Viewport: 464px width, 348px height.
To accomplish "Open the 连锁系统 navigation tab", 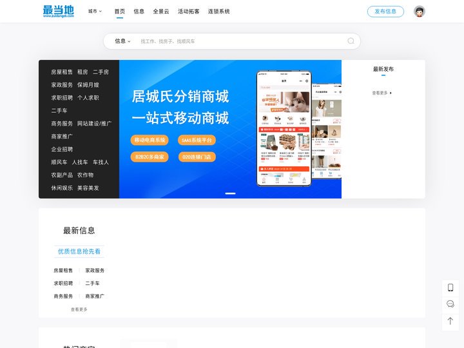I will pos(218,11).
